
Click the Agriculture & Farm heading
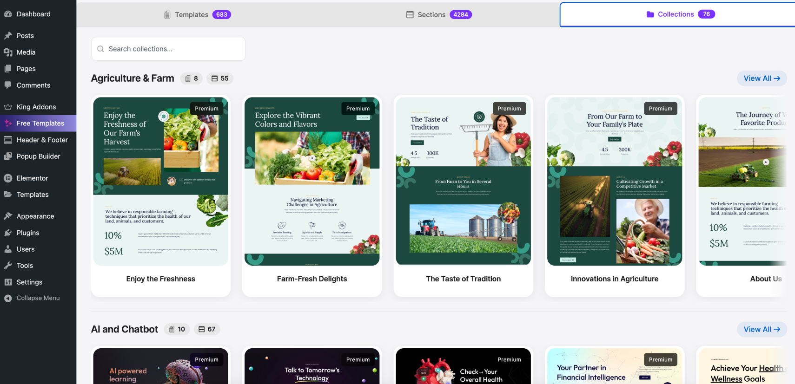click(132, 78)
